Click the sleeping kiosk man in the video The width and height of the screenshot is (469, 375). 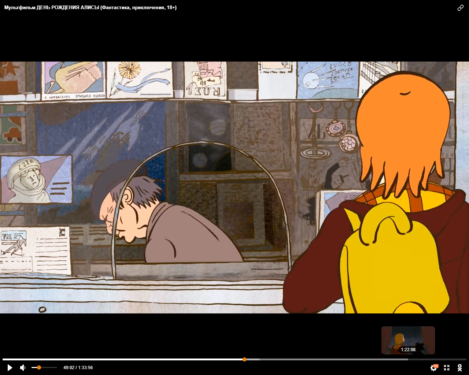pyautogui.click(x=161, y=220)
